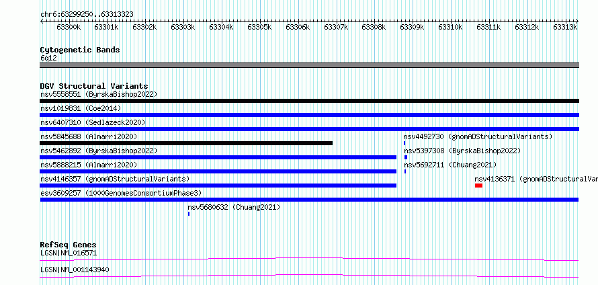598x285 pixels.
Task: Open the nsv4146357 (gnomADStructuralVariants) label
Action: click(115, 179)
